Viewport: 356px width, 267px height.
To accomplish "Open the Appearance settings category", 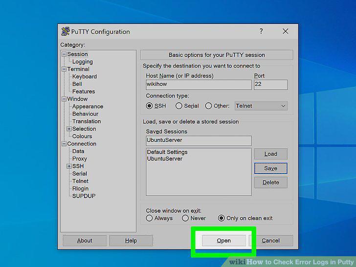I will pos(88,107).
